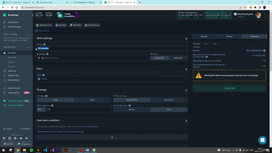
Task: Switch to the Advanced tab
Action: pos(255,37)
